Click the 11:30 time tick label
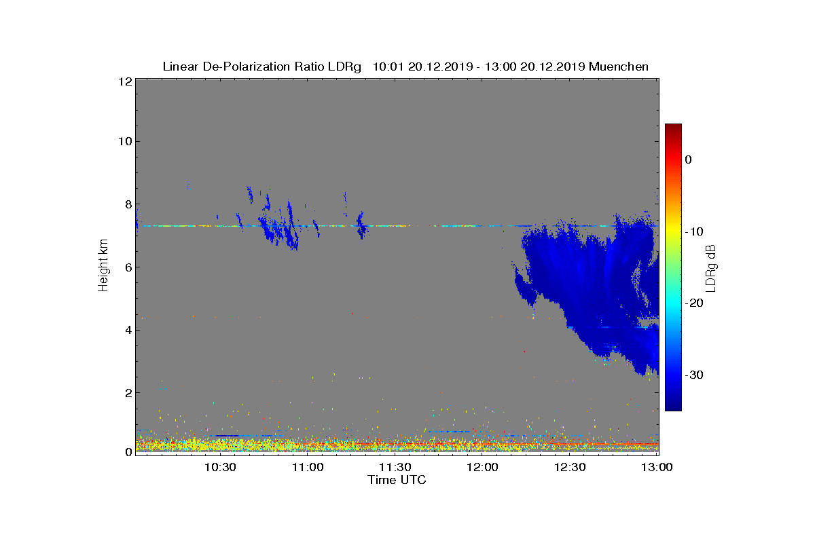The width and height of the screenshot is (815, 543). point(395,467)
